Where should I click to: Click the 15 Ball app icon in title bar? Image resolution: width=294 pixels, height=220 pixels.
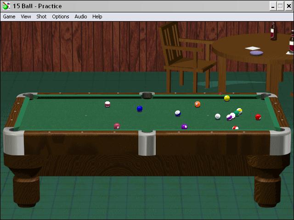pyautogui.click(x=6, y=6)
